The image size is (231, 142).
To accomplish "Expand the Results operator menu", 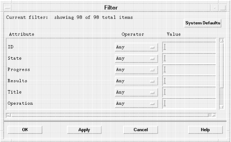I will 137,81.
